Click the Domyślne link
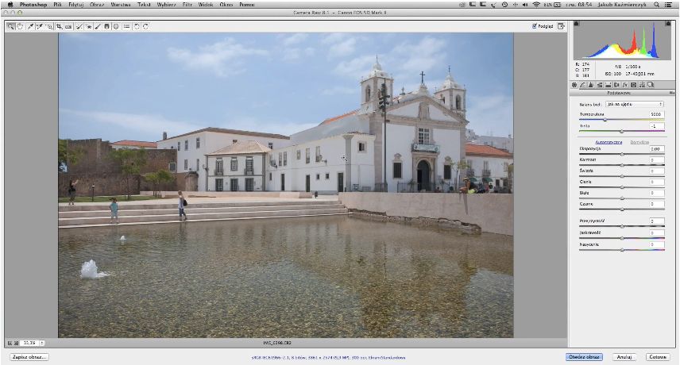The width and height of the screenshot is (680, 365). (x=639, y=142)
